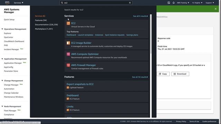Open Automation in sidebar
221x124 pixels.
pyautogui.click(x=9, y=89)
